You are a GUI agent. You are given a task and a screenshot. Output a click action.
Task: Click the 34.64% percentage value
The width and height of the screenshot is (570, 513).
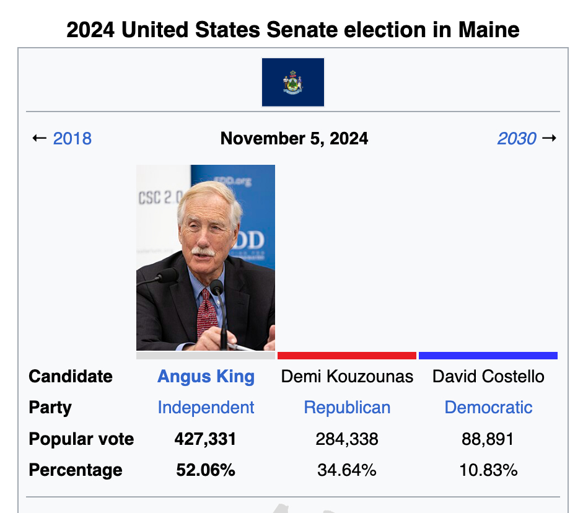347,470
